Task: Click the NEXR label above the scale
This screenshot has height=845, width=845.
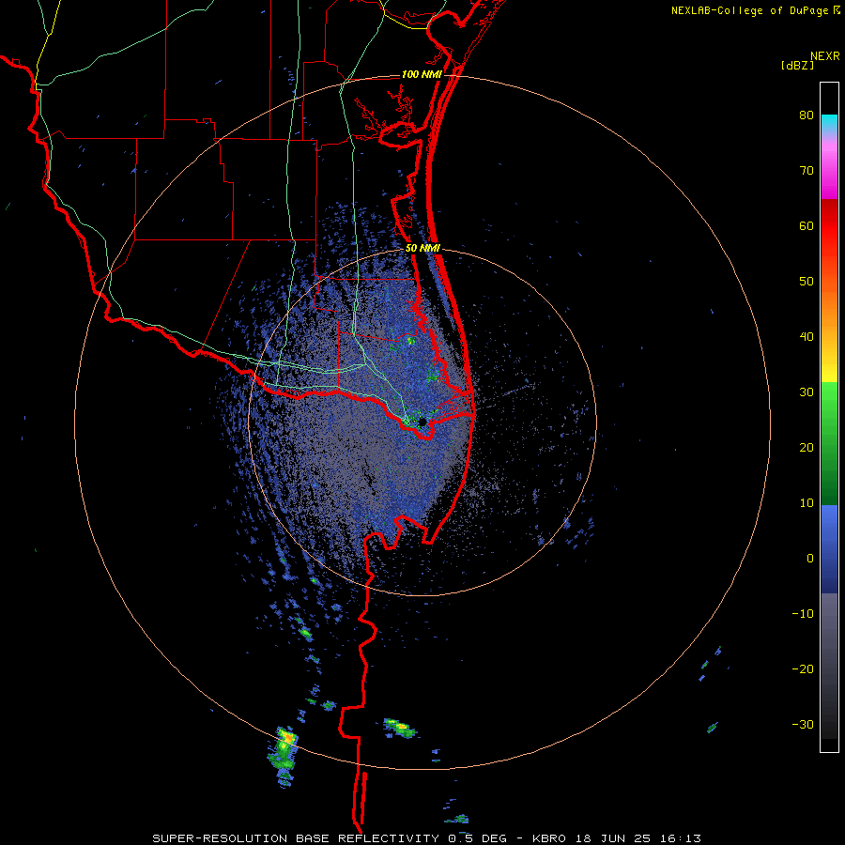Action: point(824,56)
